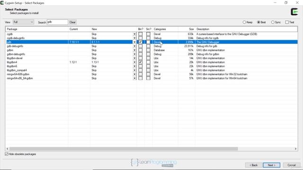Check the Src checkbox for gdb row
The image size is (303, 170).
[x=148, y=42]
